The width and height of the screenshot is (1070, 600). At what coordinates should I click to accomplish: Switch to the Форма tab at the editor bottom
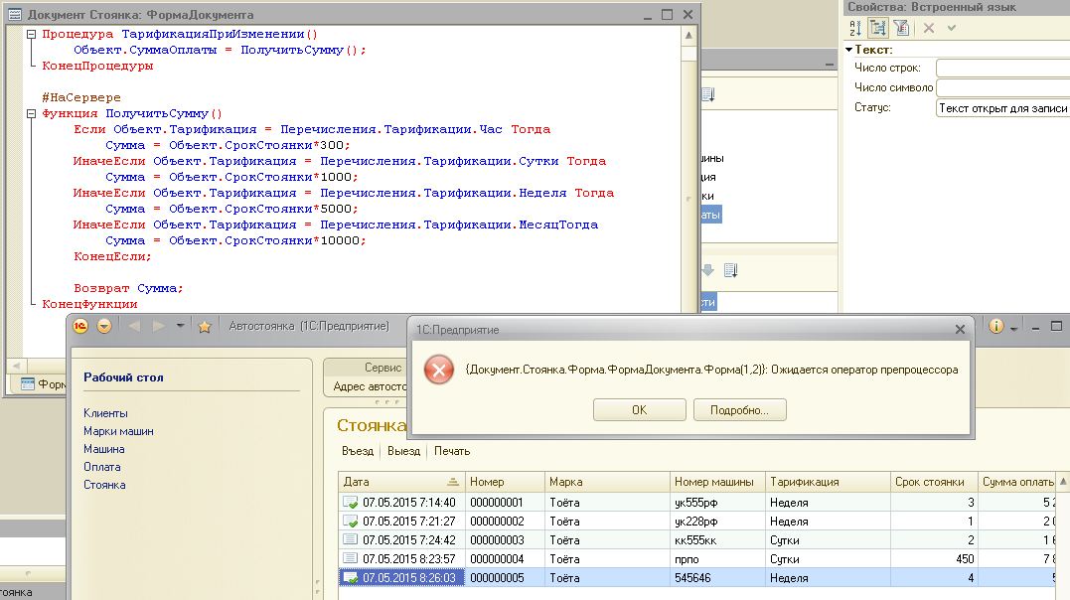(43, 384)
